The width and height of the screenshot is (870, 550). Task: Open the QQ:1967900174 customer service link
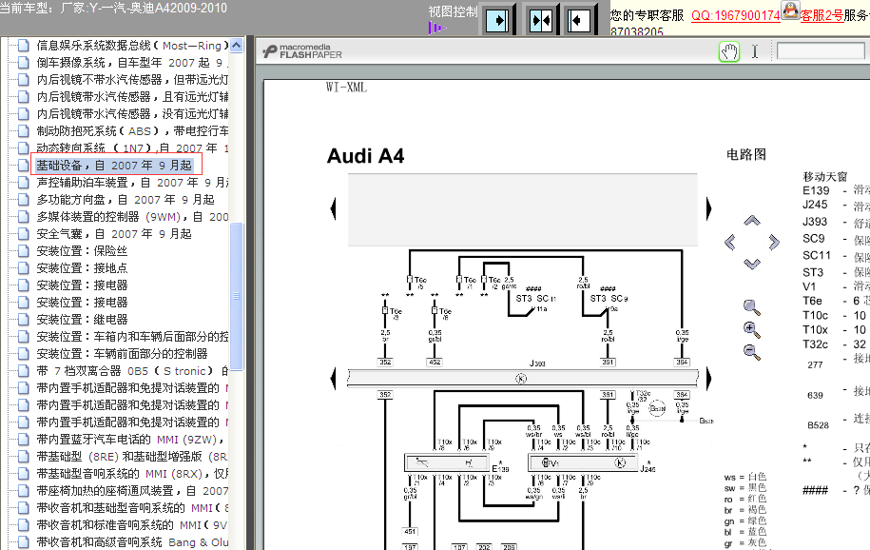click(x=736, y=15)
